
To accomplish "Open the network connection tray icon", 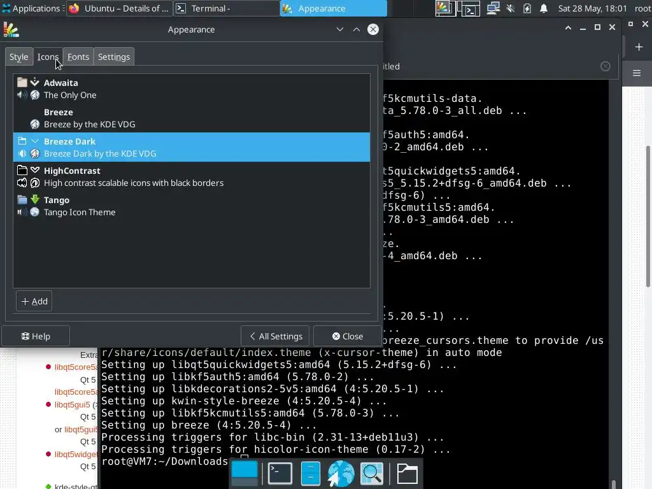I will (493, 8).
